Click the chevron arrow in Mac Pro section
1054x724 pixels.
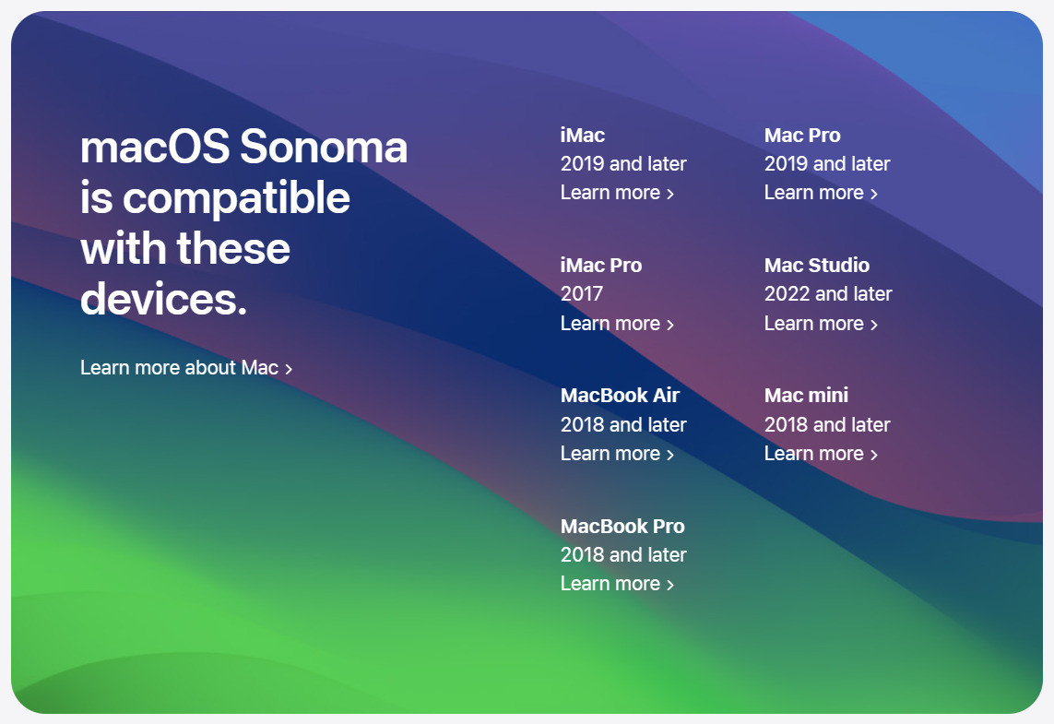pyautogui.click(x=874, y=195)
